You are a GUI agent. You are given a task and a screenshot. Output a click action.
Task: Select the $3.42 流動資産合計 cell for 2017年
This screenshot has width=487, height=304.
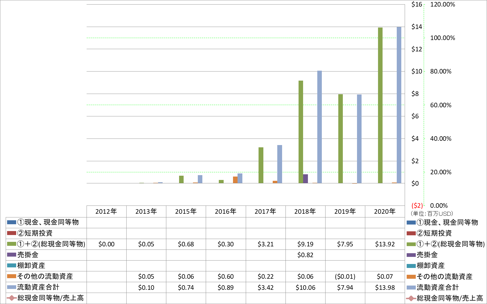(266, 288)
